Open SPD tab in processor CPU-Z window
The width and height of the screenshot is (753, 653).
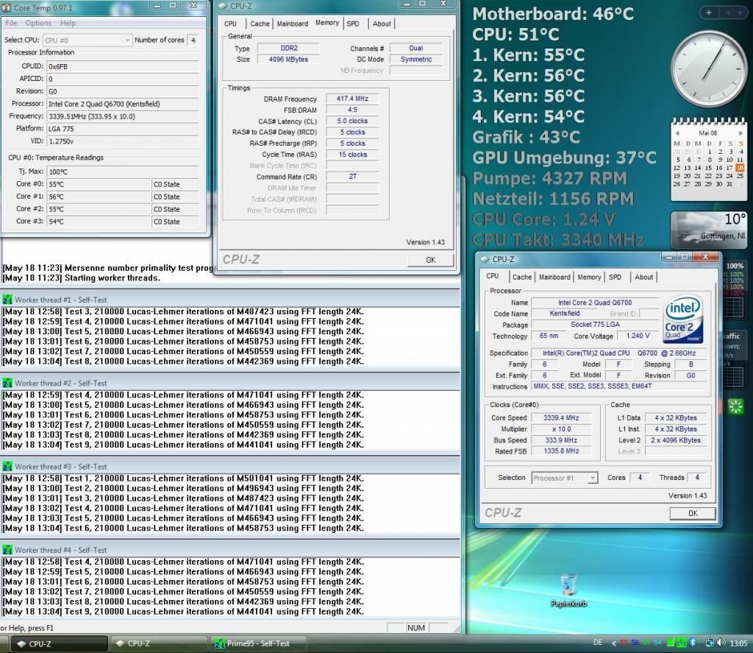point(615,277)
